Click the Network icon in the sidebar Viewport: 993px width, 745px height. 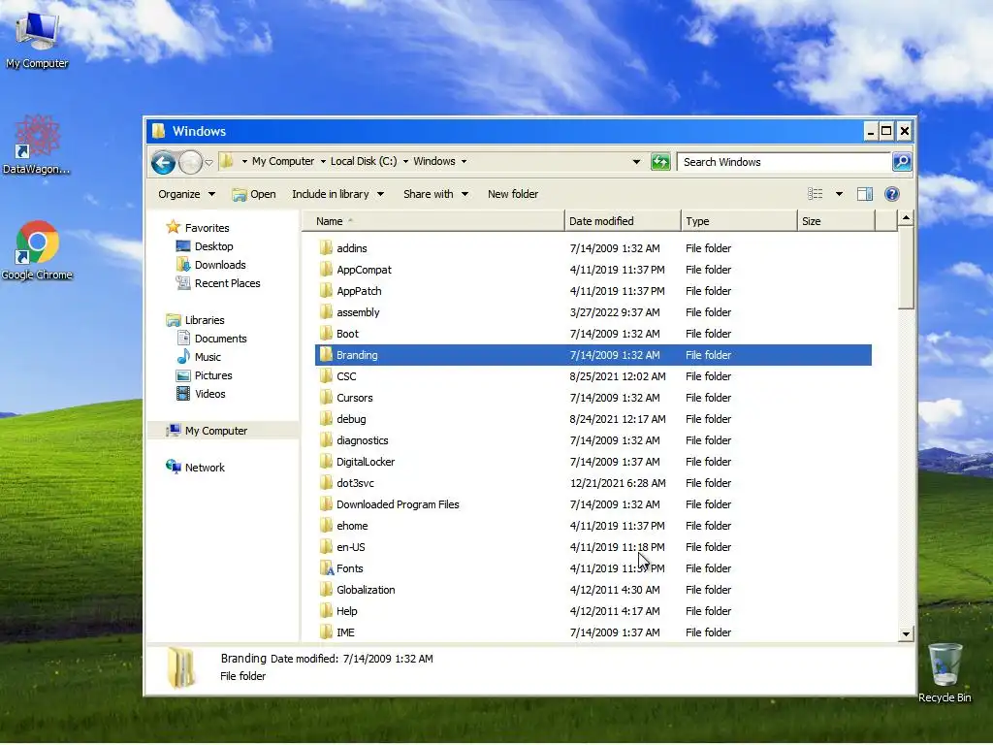(x=173, y=467)
